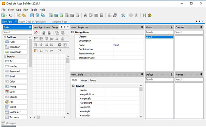The height and width of the screenshot is (127, 206).
Task: Select the Focus style tab
Action: tap(93, 80)
